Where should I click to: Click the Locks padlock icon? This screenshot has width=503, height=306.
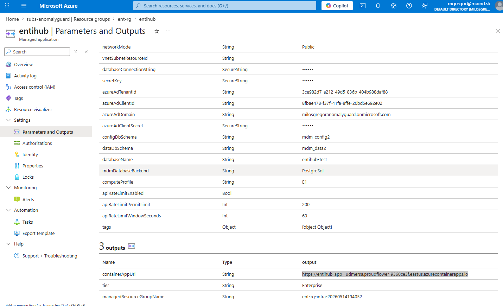pos(17,177)
